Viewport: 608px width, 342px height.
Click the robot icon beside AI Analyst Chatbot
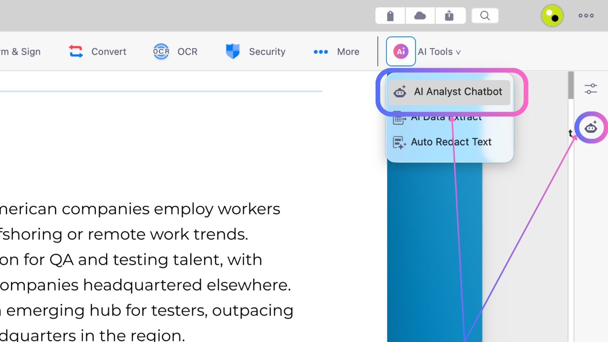[x=400, y=92]
